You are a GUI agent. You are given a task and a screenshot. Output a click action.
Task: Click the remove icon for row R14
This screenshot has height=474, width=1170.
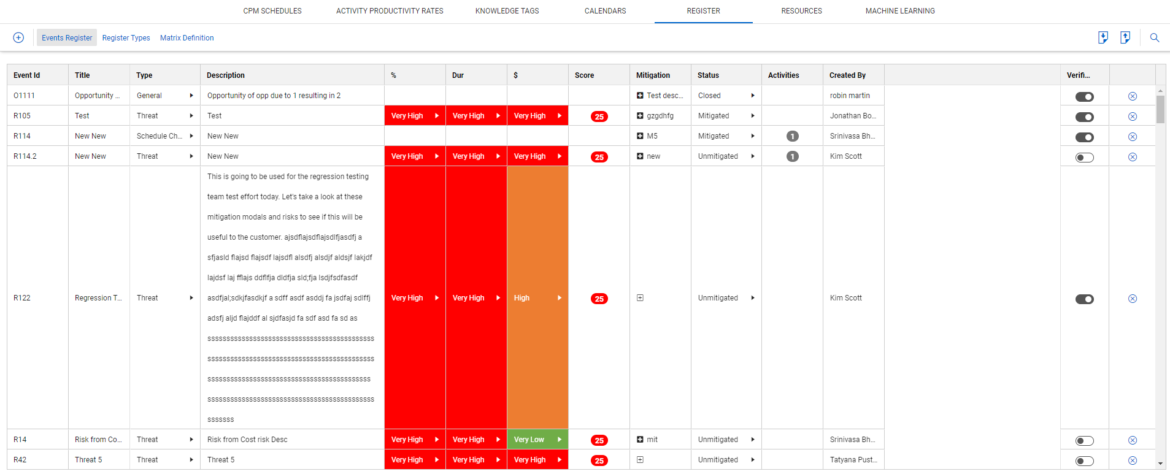[1132, 440]
